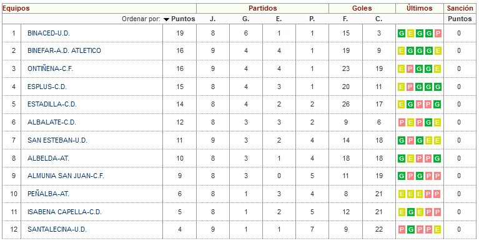Click the red P icon in BINACED-U.D. row
The width and height of the screenshot is (479, 241).
click(x=438, y=33)
